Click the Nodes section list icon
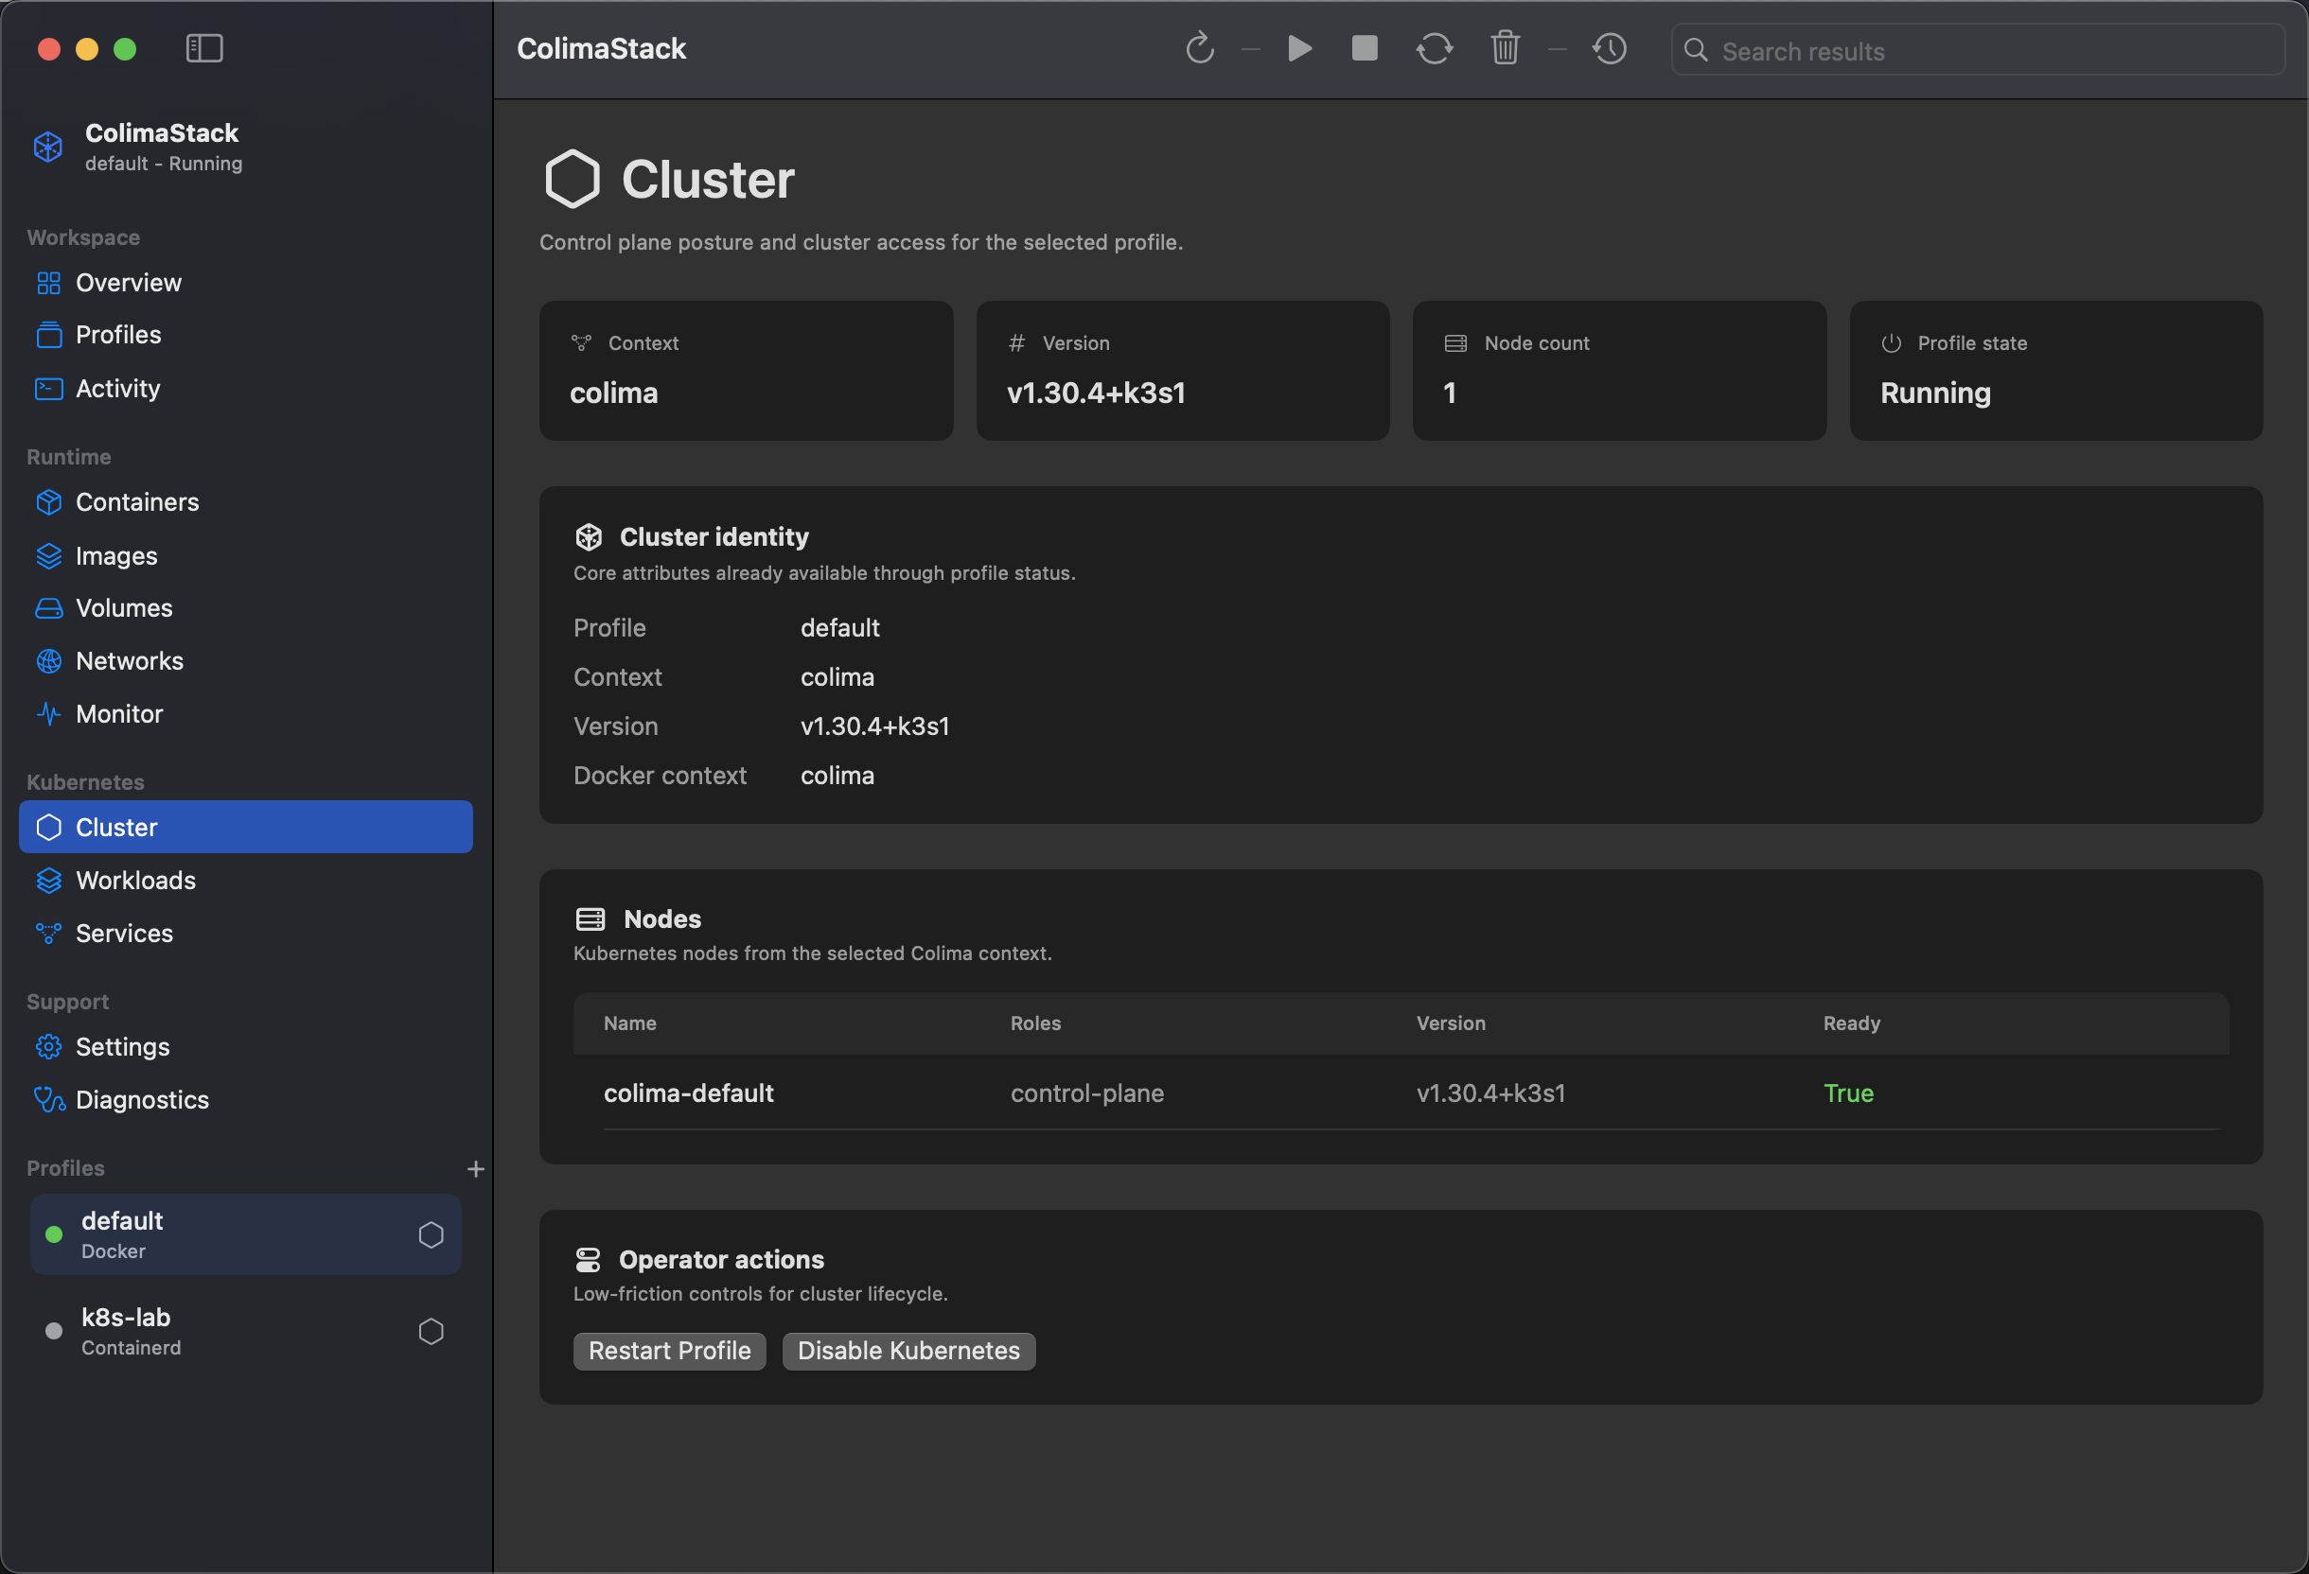Image resolution: width=2309 pixels, height=1574 pixels. tap(590, 919)
